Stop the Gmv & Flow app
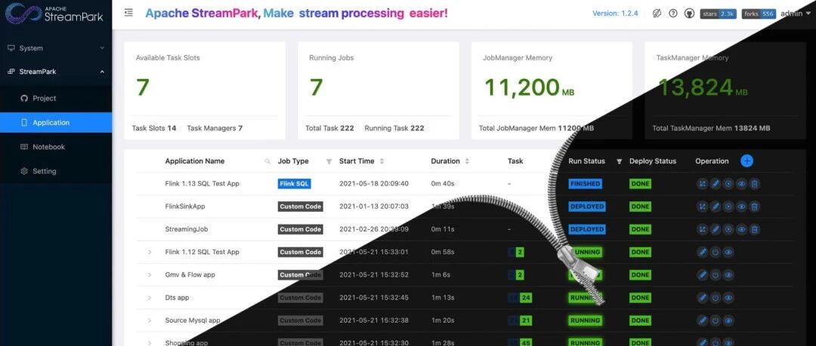816x346 pixels. [x=716, y=275]
